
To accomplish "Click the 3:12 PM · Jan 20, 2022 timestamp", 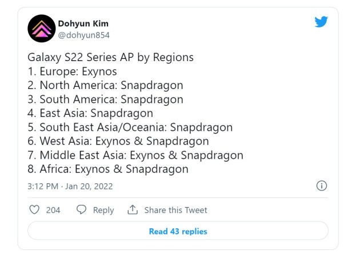I will point(70,186).
